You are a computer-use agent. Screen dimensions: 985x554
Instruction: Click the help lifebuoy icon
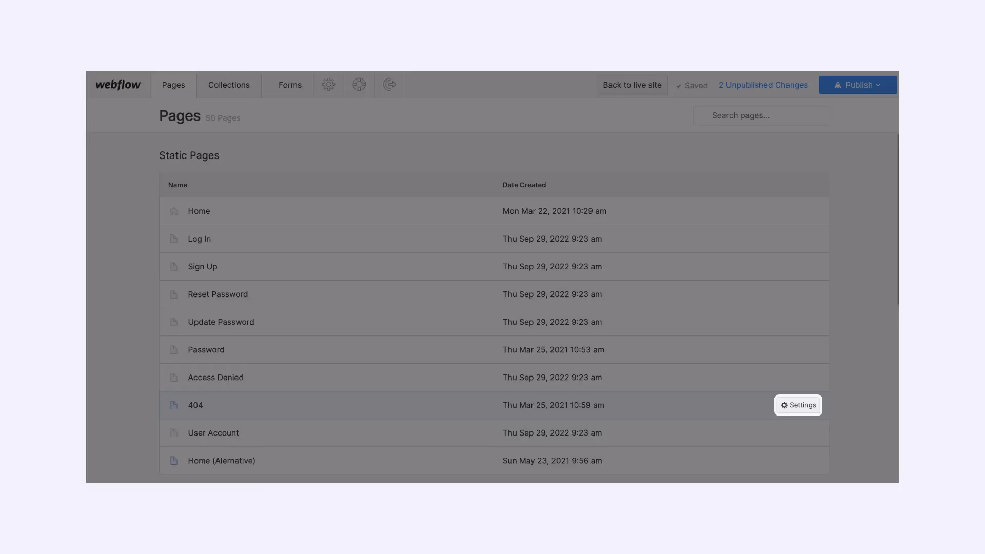point(359,85)
